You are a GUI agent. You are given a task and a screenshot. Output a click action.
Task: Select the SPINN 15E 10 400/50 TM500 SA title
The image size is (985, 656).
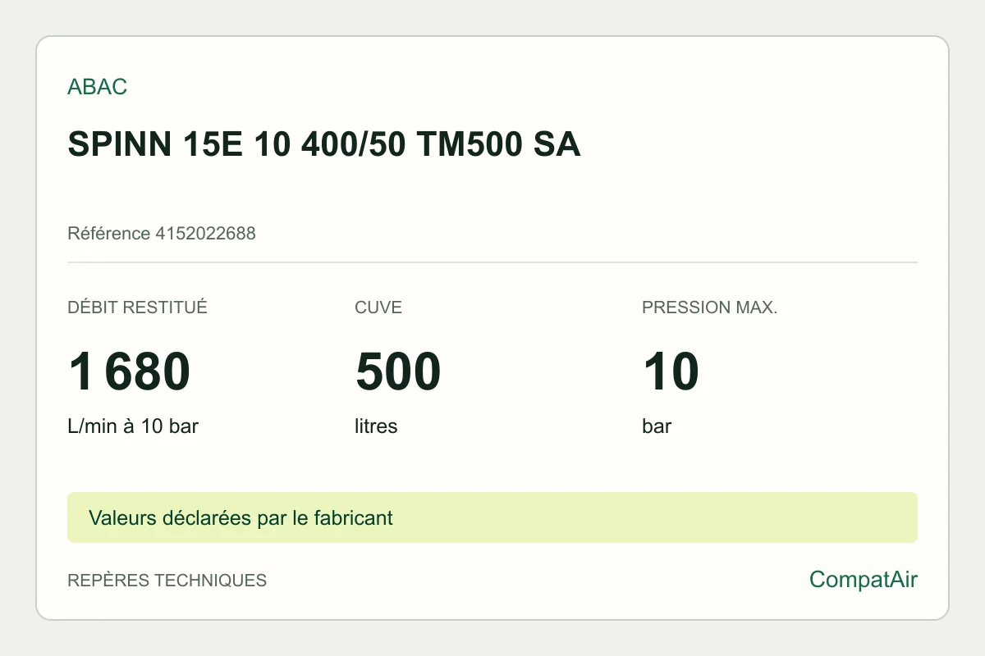[x=324, y=144]
